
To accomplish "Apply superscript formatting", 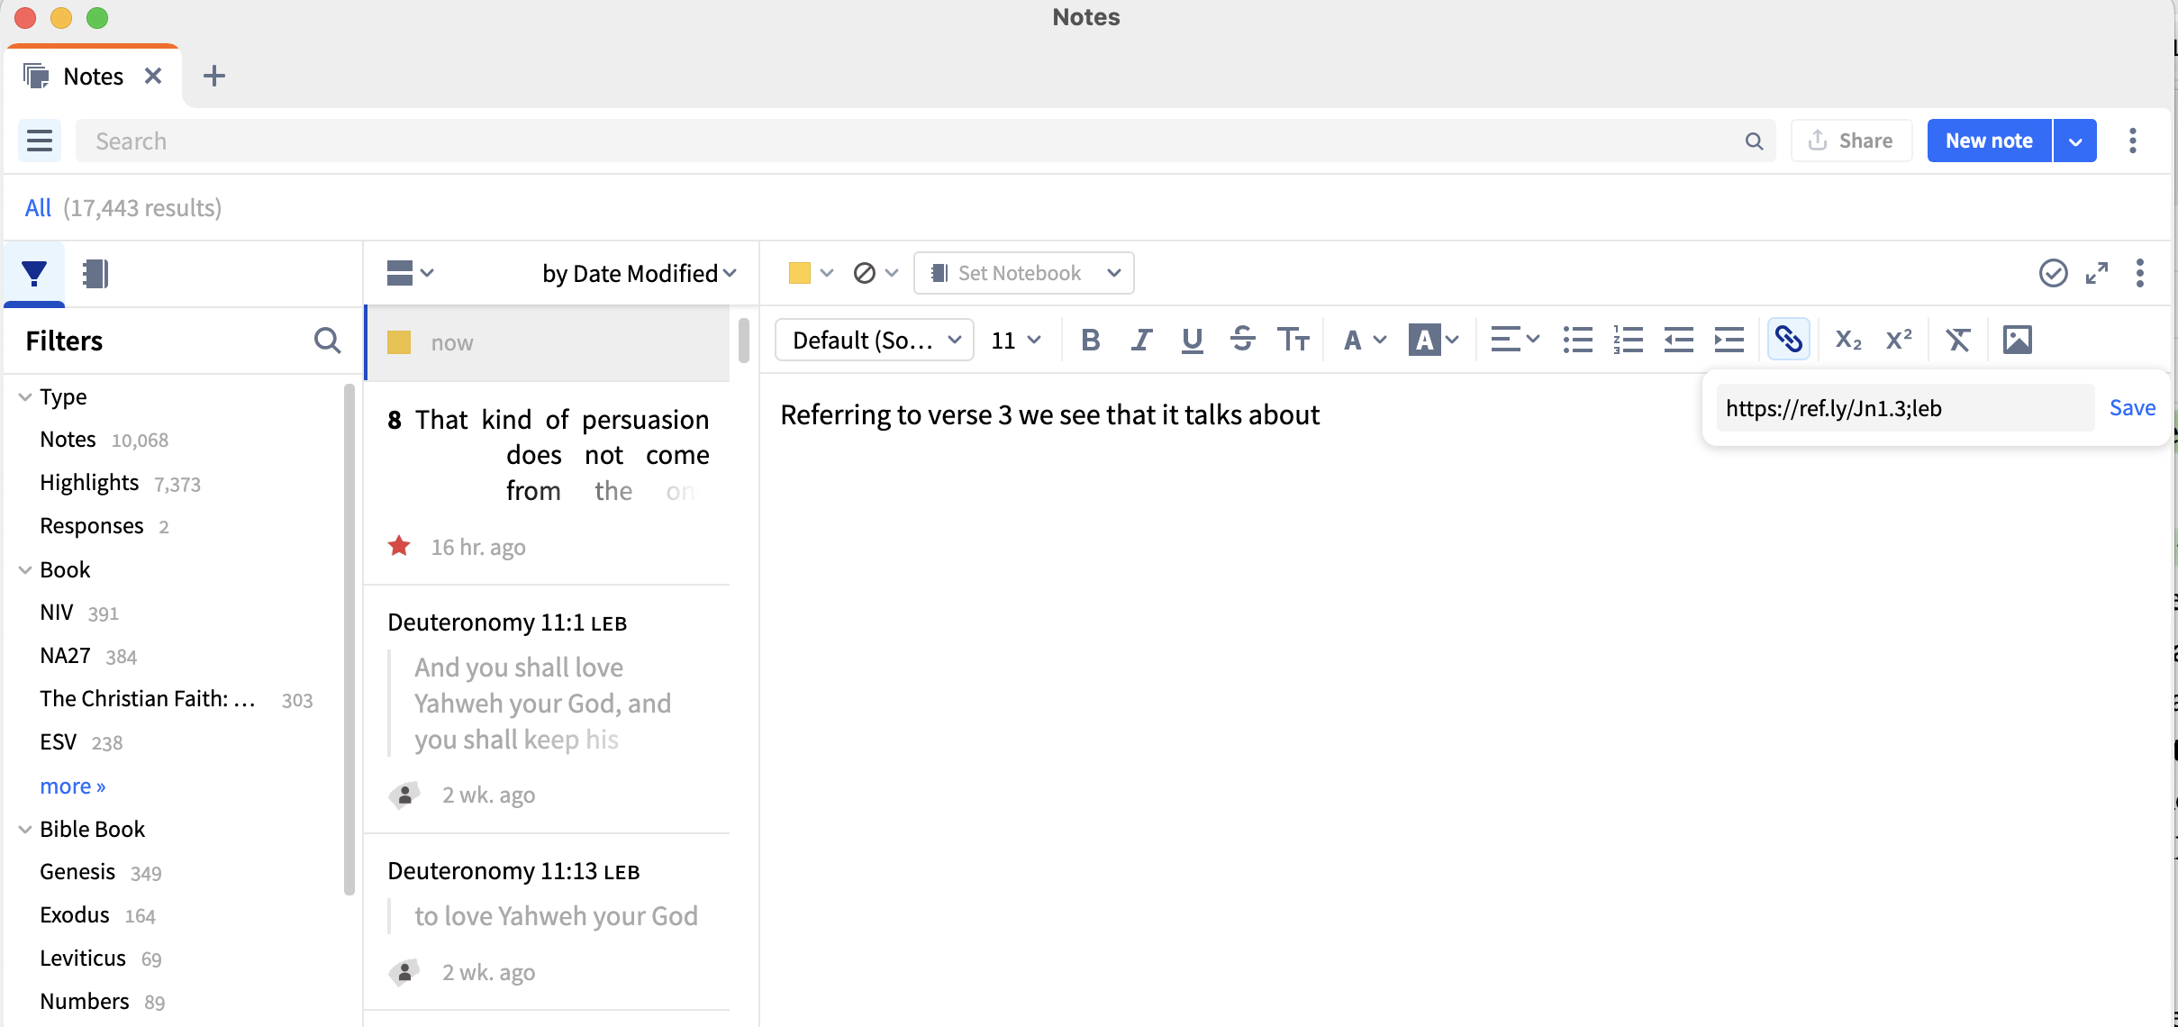I will point(1899,340).
